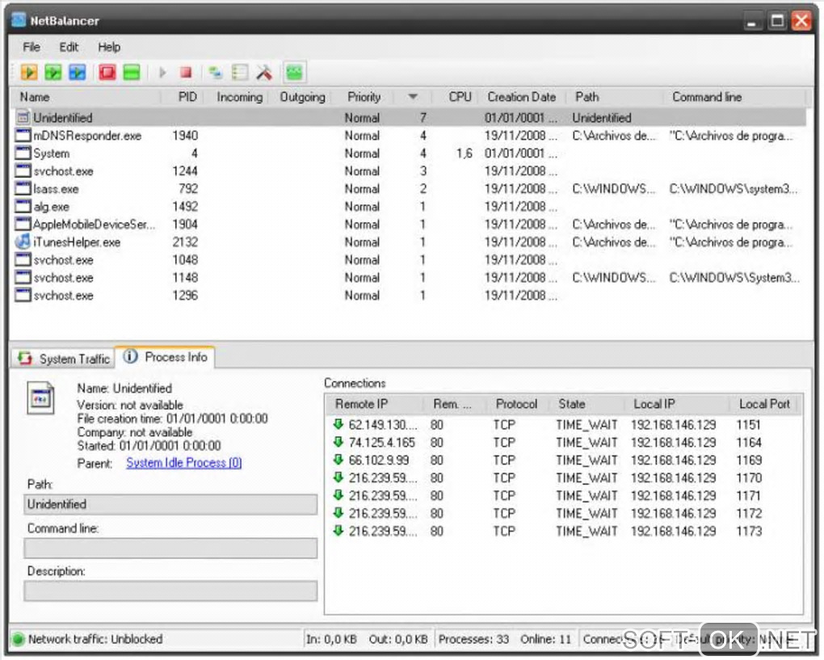Click the green play priority toolbar icon
The image size is (824, 660).
click(x=53, y=72)
